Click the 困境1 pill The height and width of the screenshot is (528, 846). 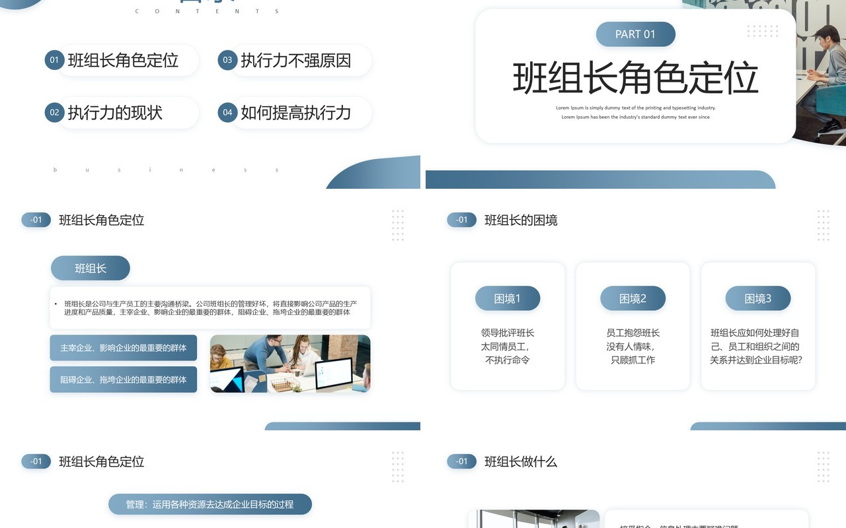[508, 298]
